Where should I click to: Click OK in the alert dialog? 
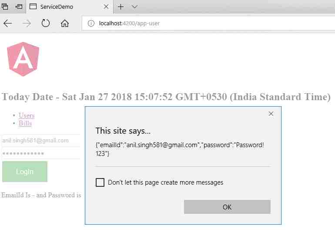[x=227, y=207]
